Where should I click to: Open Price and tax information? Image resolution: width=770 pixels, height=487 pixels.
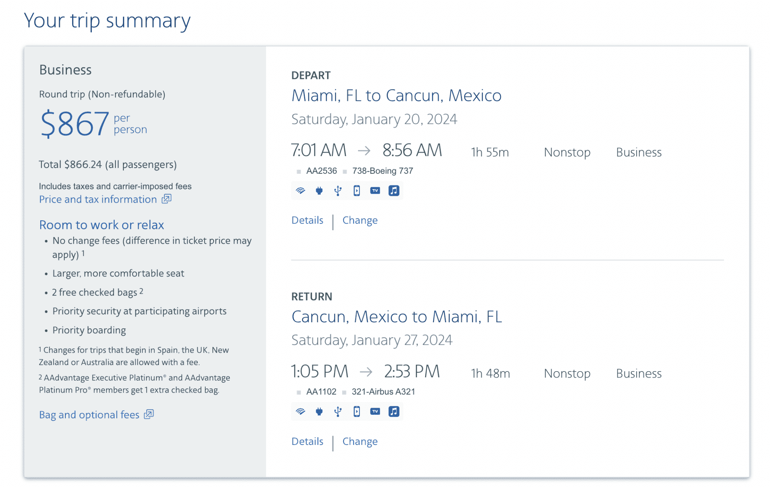coord(97,199)
